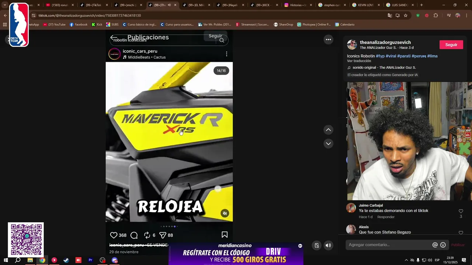
Task: Open Windows Start menu
Action: click(x=6, y=260)
